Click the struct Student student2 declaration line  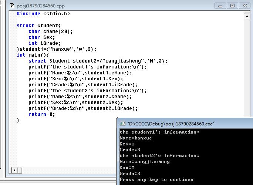[98, 61]
